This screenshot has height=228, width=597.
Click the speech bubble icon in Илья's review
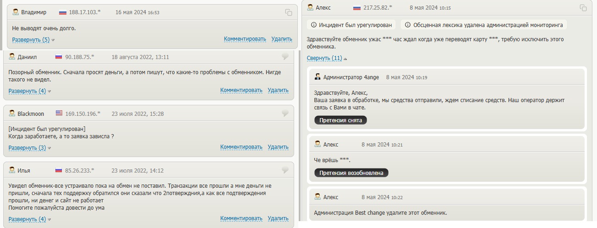[285, 170]
